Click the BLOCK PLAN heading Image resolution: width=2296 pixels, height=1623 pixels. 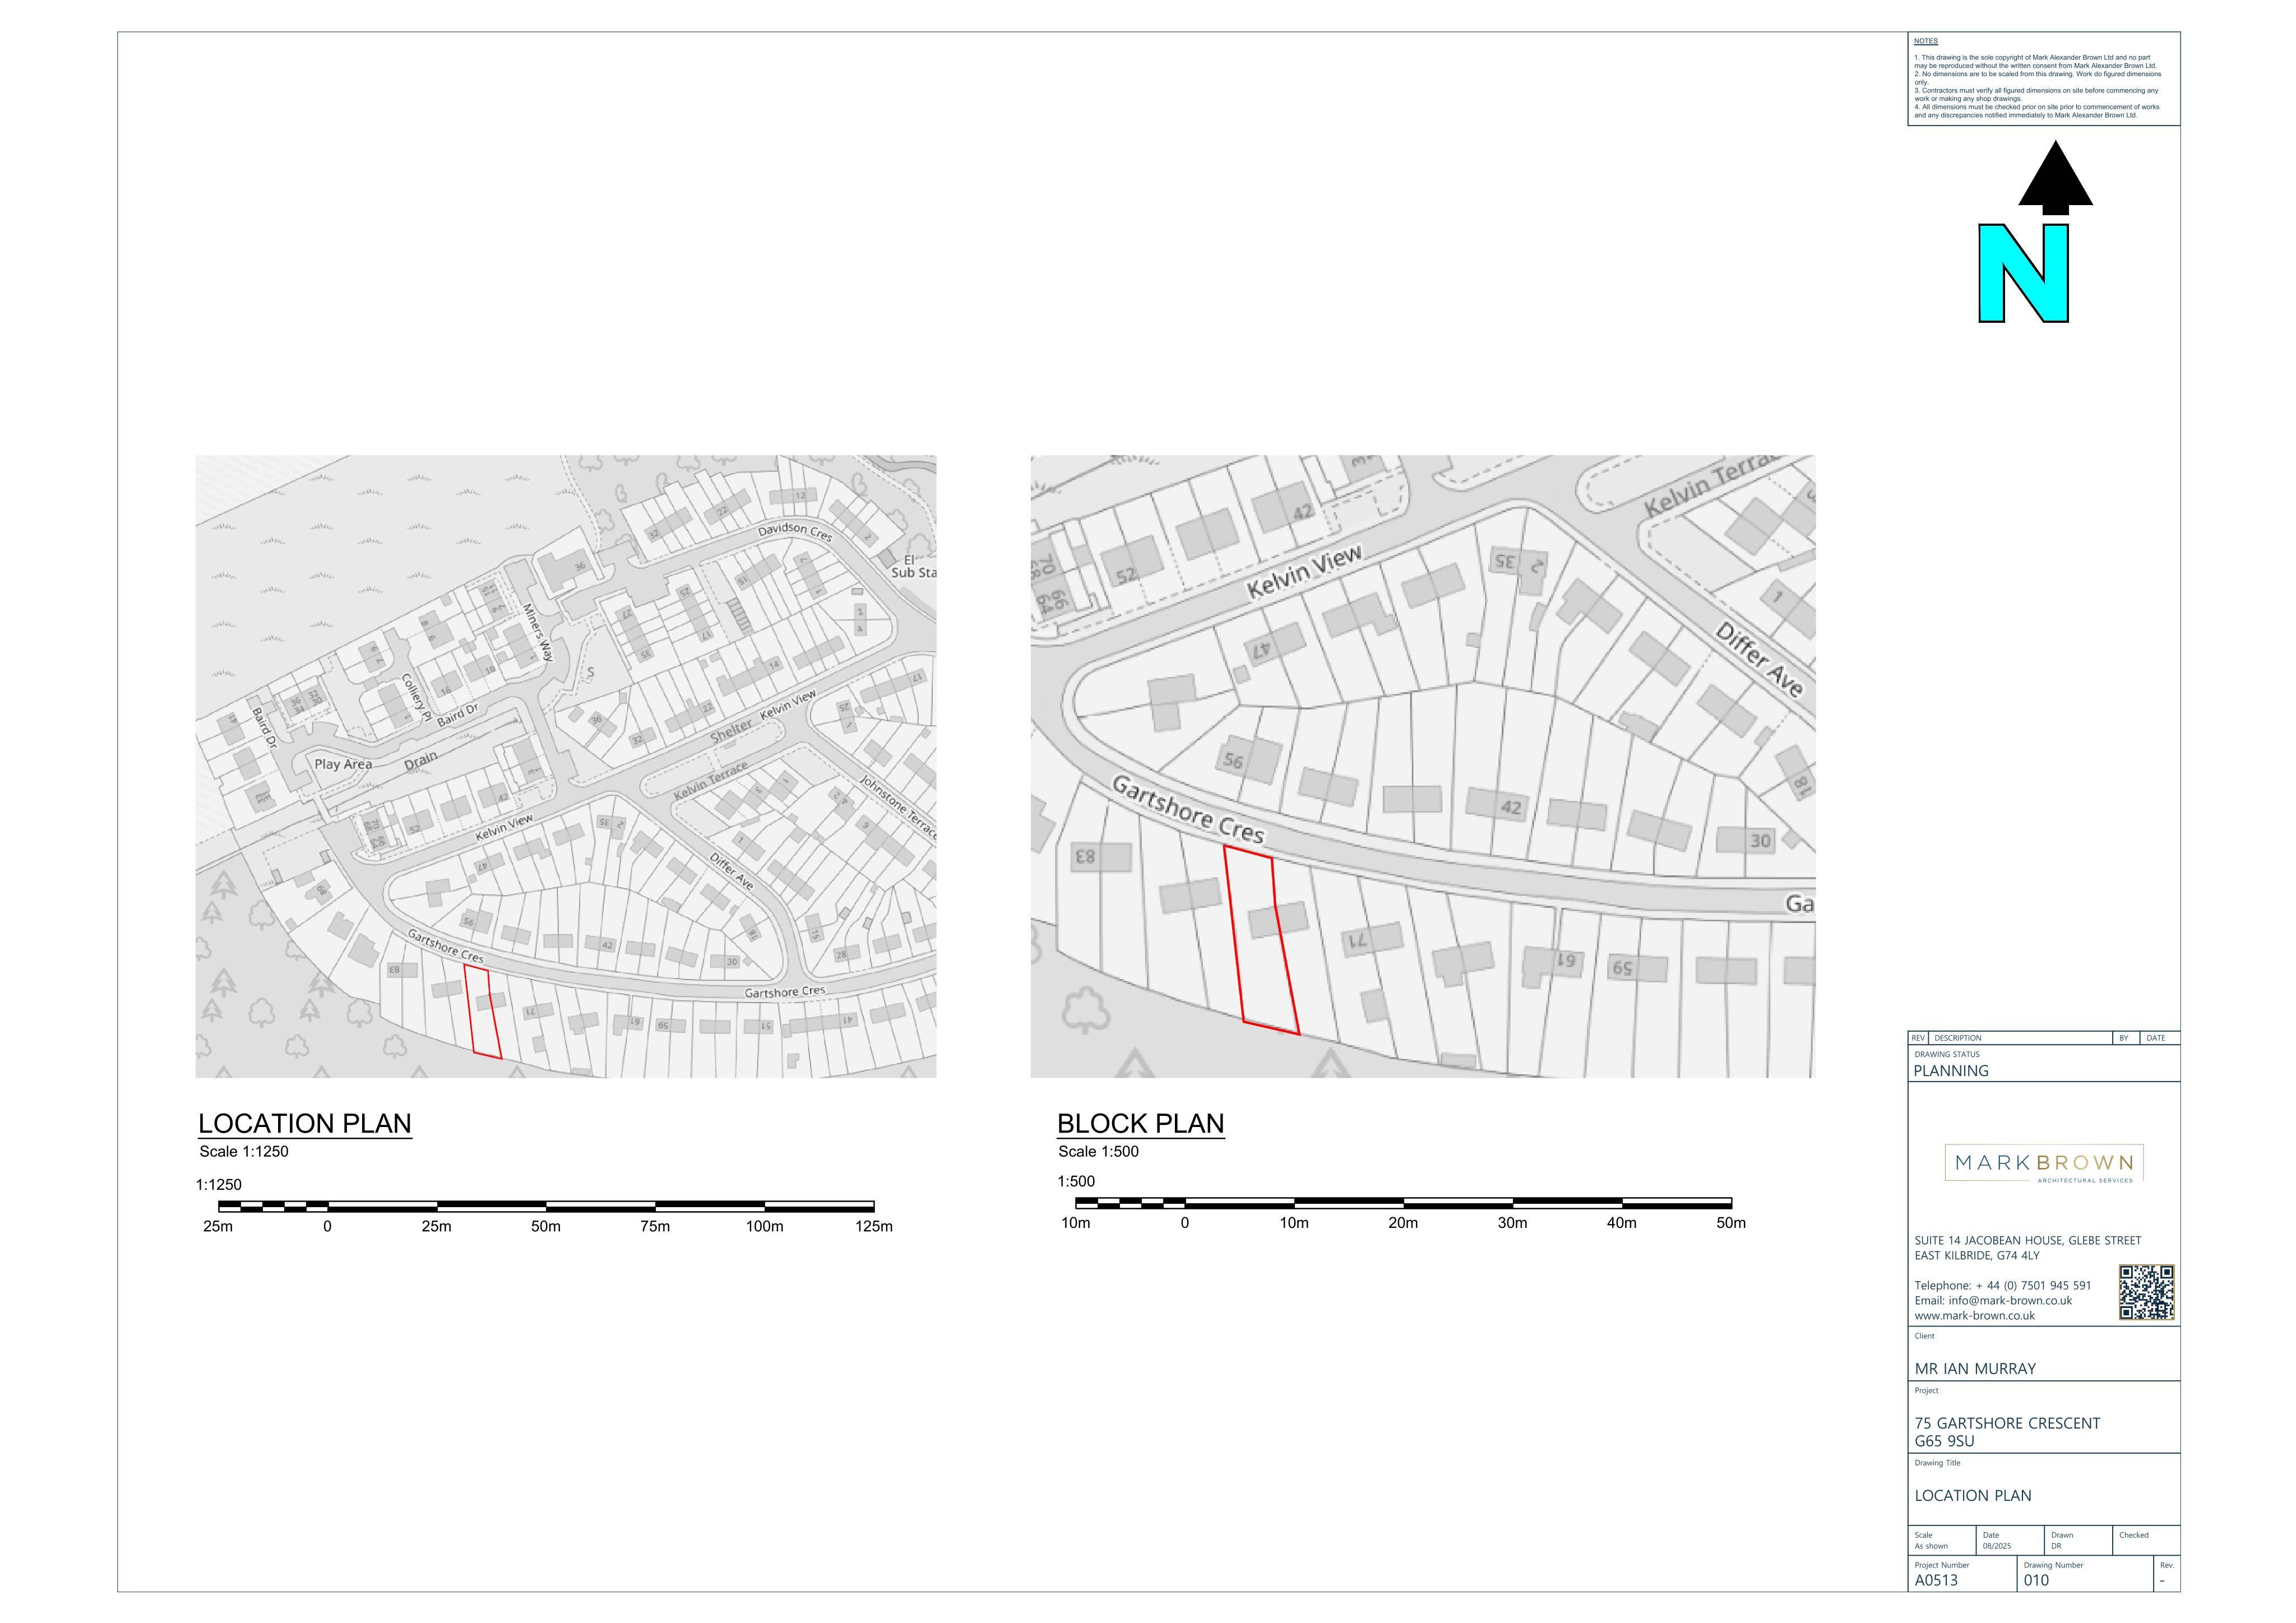1141,1123
